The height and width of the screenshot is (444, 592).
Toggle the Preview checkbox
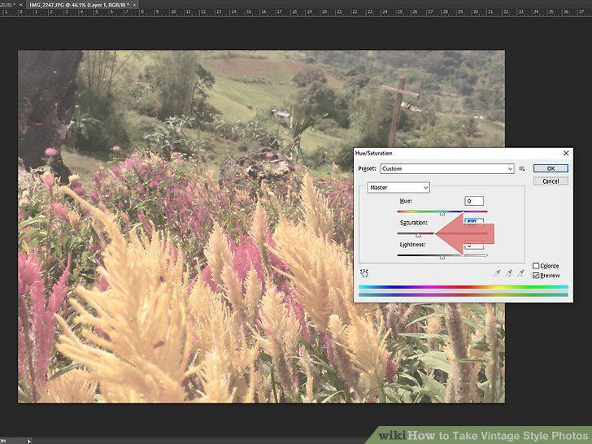(x=536, y=276)
